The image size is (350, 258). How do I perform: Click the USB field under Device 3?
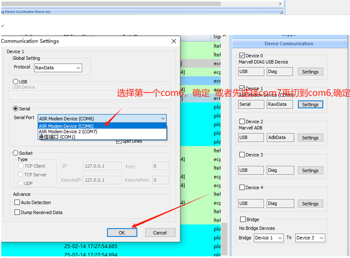251,170
